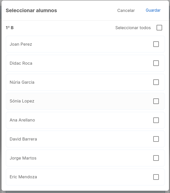Enable the Ana Arellano checkbox
Screen dimensions: 170x193
pyautogui.click(x=156, y=120)
